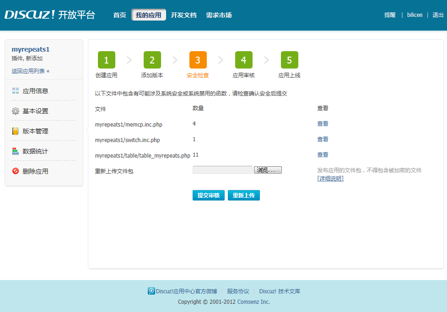Viewport: 447px width, 312px height.
Task: Click the file name myrepeats1/memcp.inc.php
Action: pos(129,124)
